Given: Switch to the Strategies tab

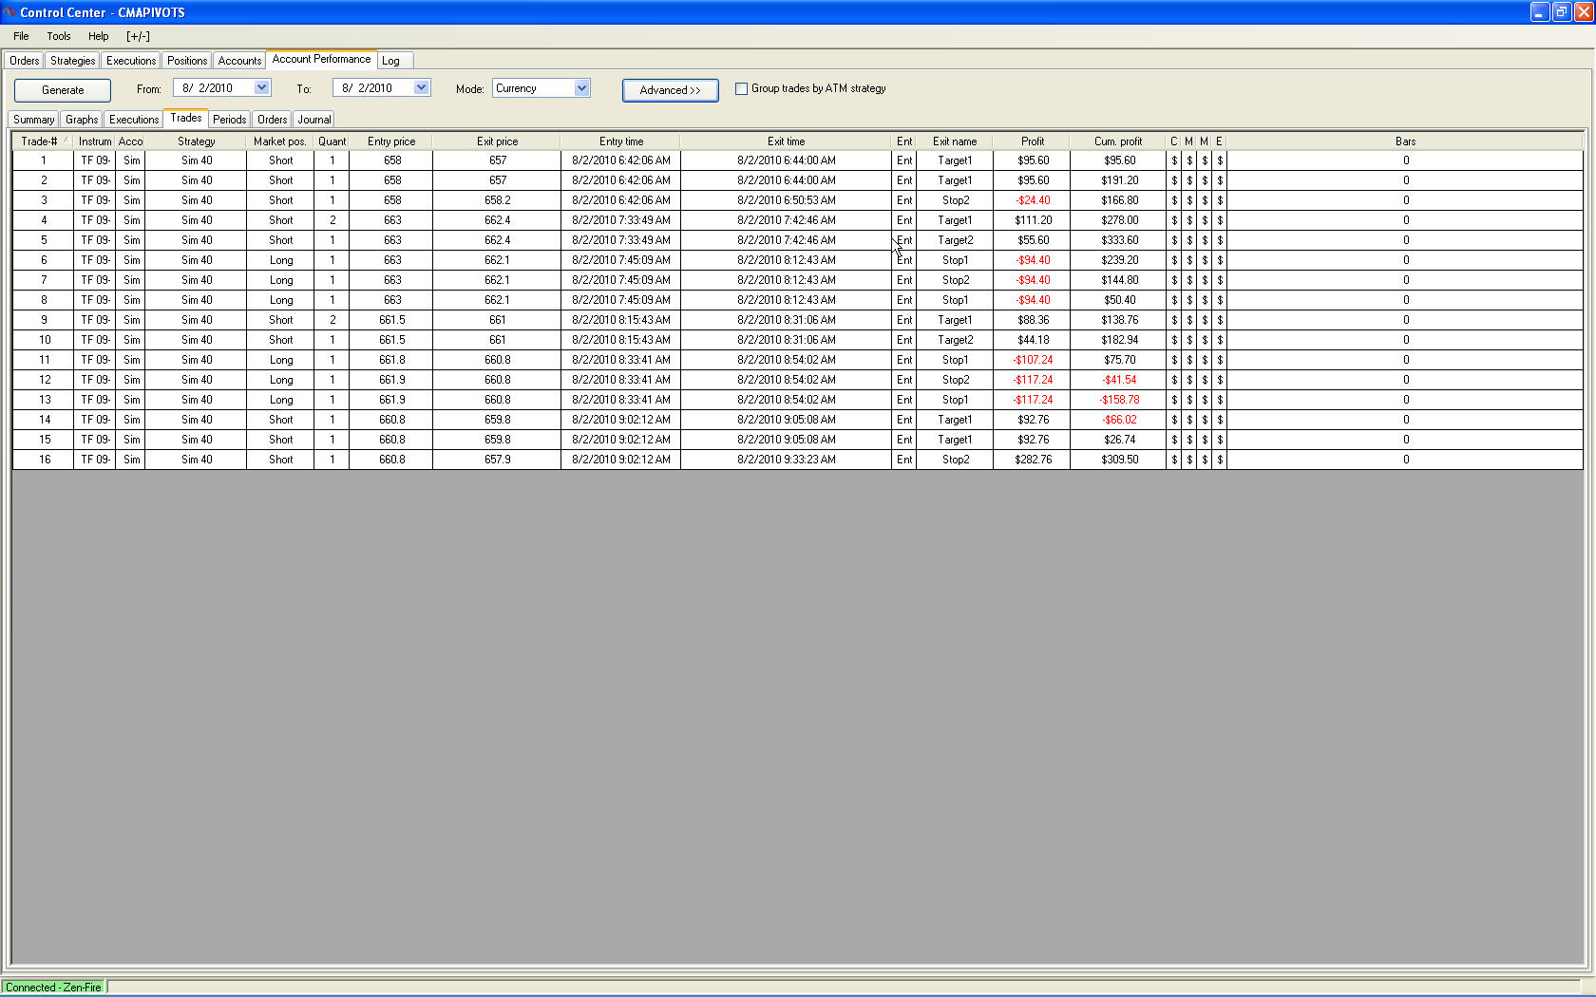Looking at the screenshot, I should tap(73, 61).
